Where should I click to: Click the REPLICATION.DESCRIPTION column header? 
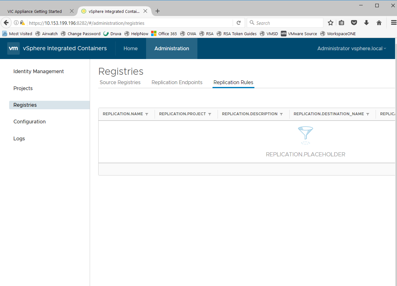pyautogui.click(x=250, y=114)
